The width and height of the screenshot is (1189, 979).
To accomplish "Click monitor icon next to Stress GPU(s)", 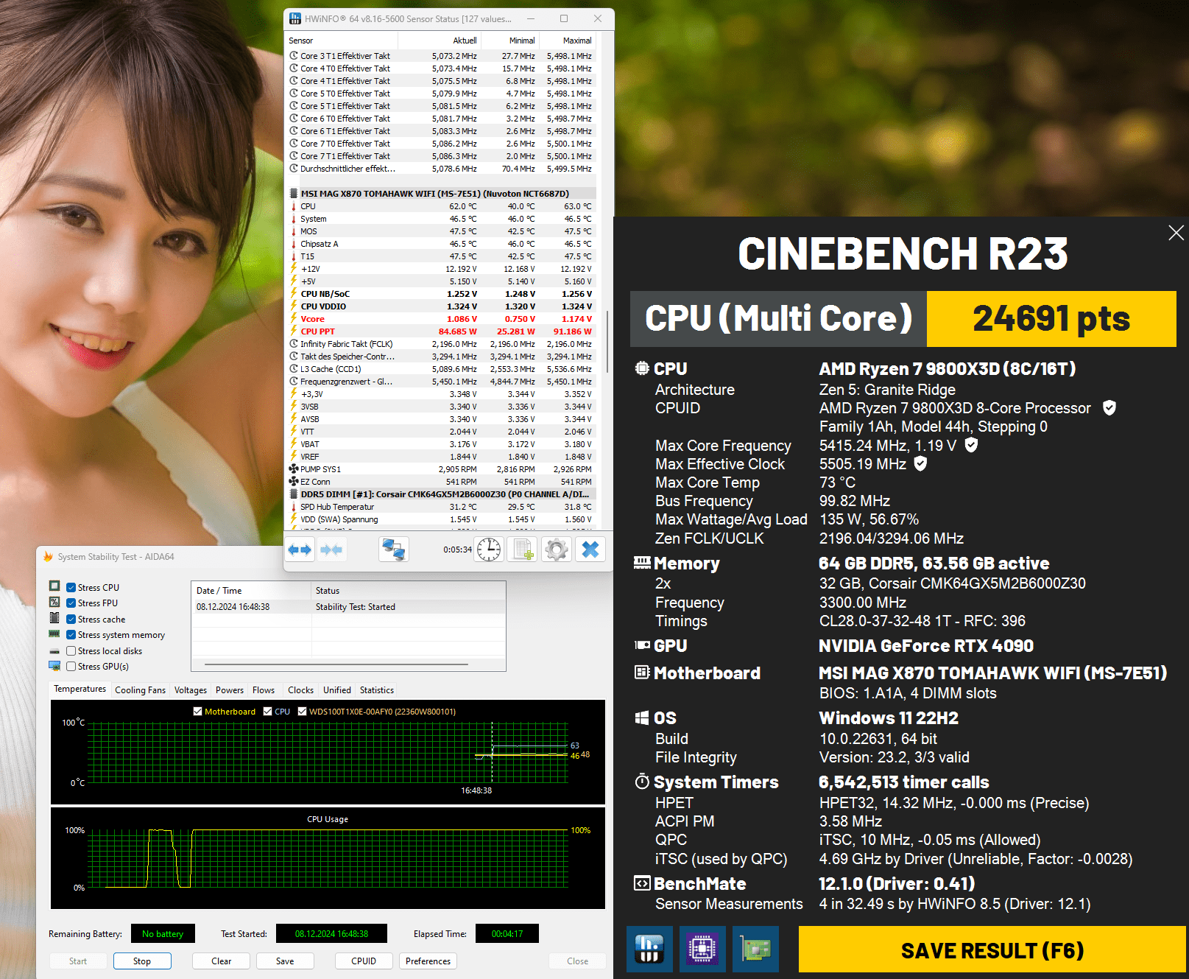I will click(54, 666).
